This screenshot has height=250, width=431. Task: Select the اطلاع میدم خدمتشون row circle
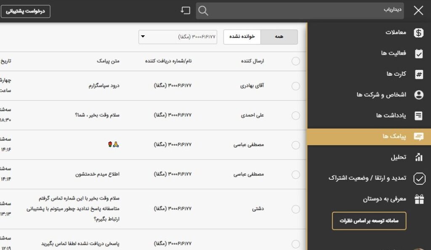(295, 174)
